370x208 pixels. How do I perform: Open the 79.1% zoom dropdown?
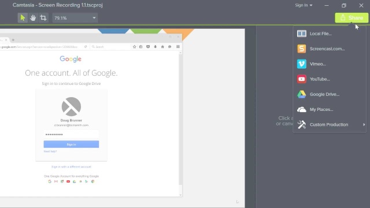(x=75, y=18)
